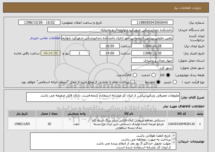Click the validity time 14:00 field
This screenshot has width=215, height=152.
(x=110, y=53)
